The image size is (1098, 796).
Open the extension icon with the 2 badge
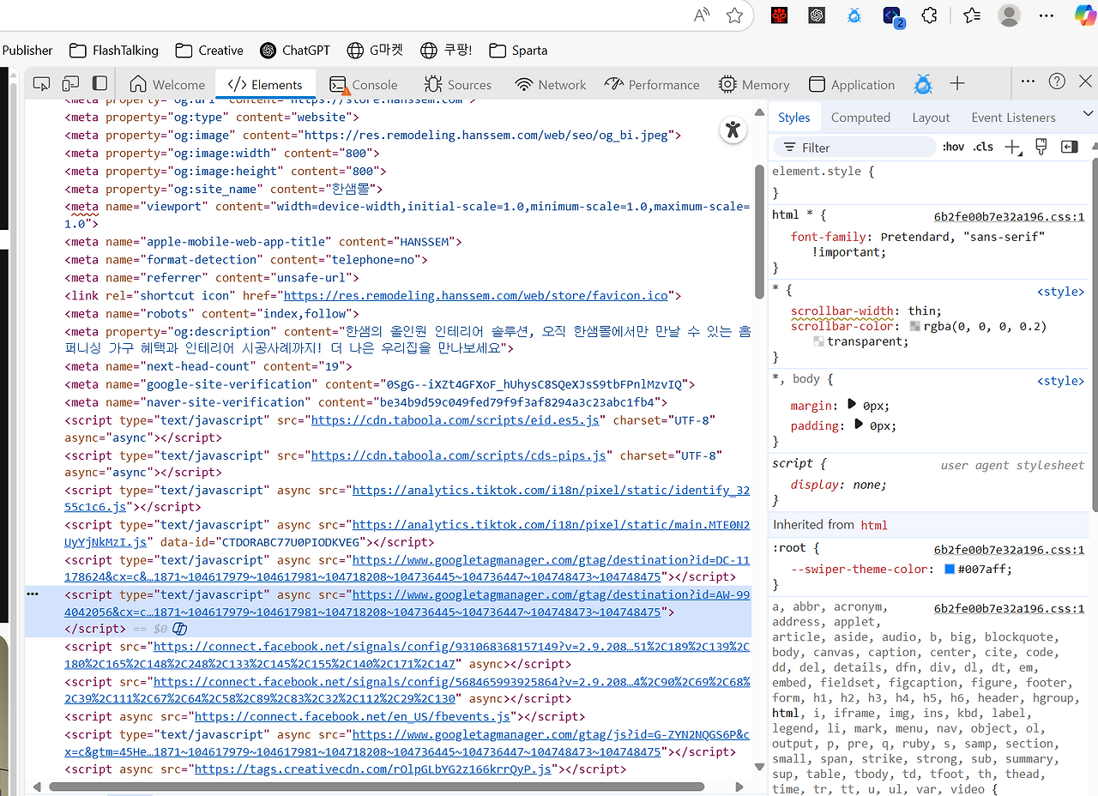point(893,16)
